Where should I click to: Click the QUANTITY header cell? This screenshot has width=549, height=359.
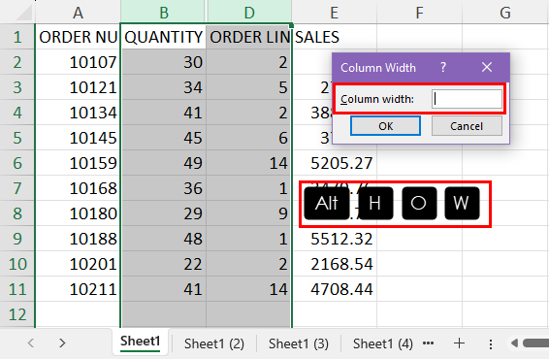pos(164,37)
